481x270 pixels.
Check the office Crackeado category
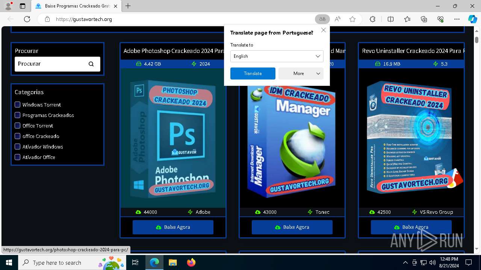(17, 136)
